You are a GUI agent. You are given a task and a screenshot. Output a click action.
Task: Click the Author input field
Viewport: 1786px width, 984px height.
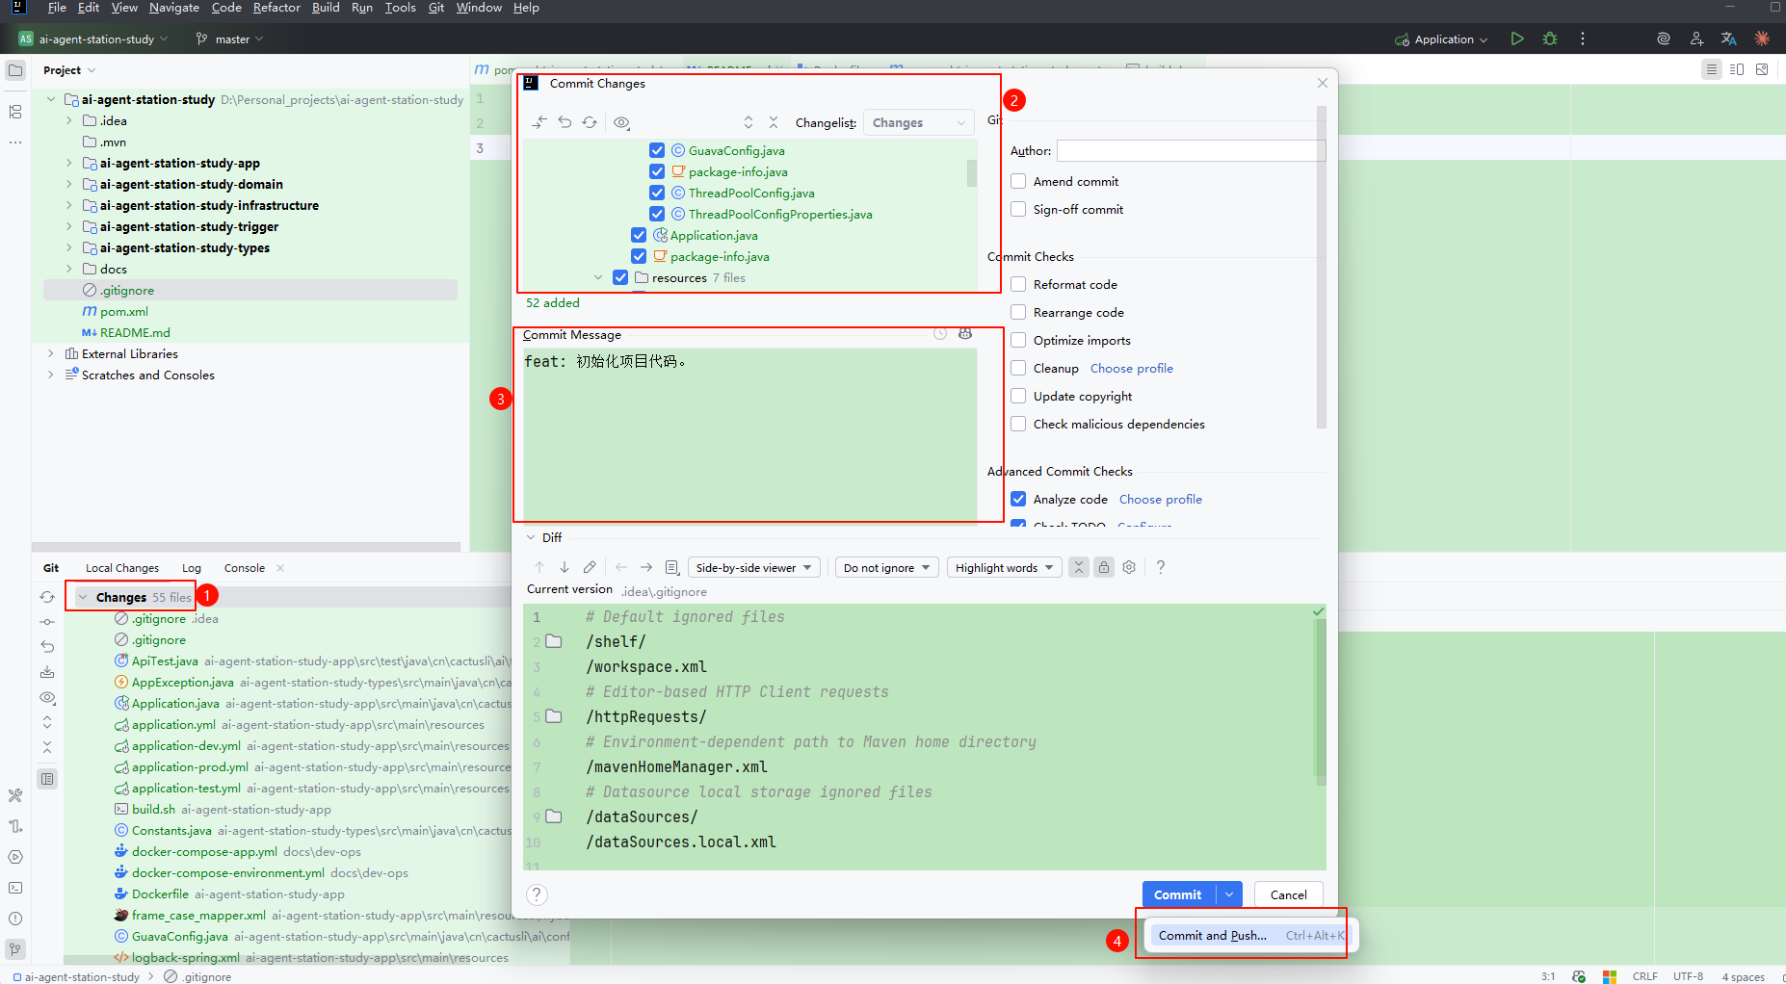(x=1191, y=150)
